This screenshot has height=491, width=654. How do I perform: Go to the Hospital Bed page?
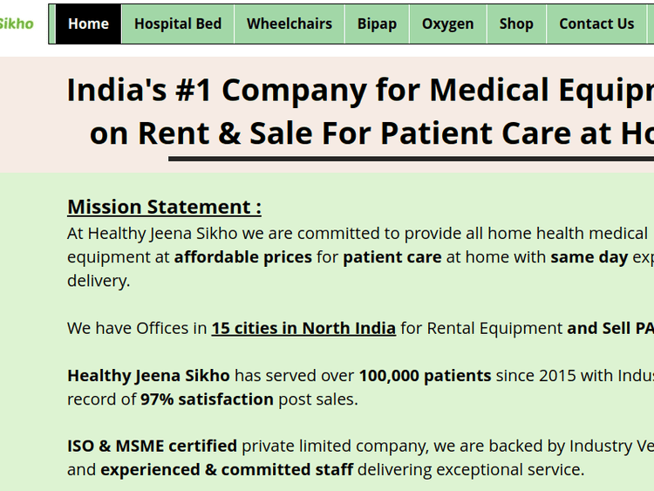(x=178, y=24)
